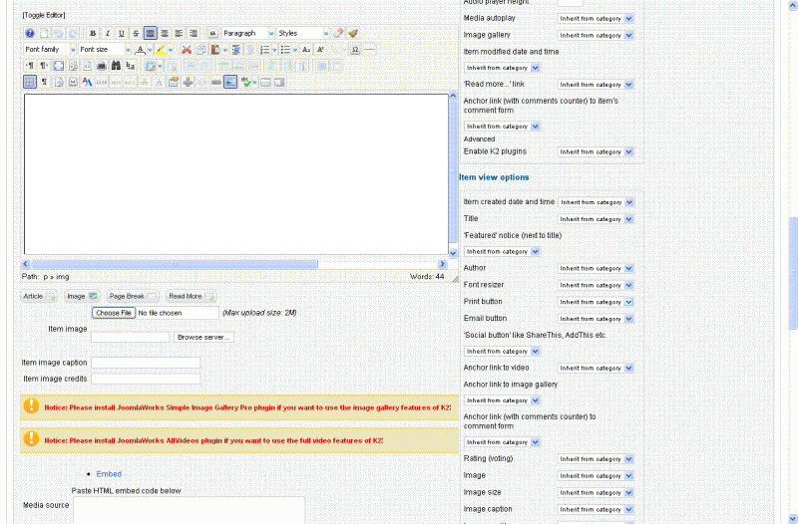Click the Toggle Editor link
The image size is (798, 524).
[44, 15]
